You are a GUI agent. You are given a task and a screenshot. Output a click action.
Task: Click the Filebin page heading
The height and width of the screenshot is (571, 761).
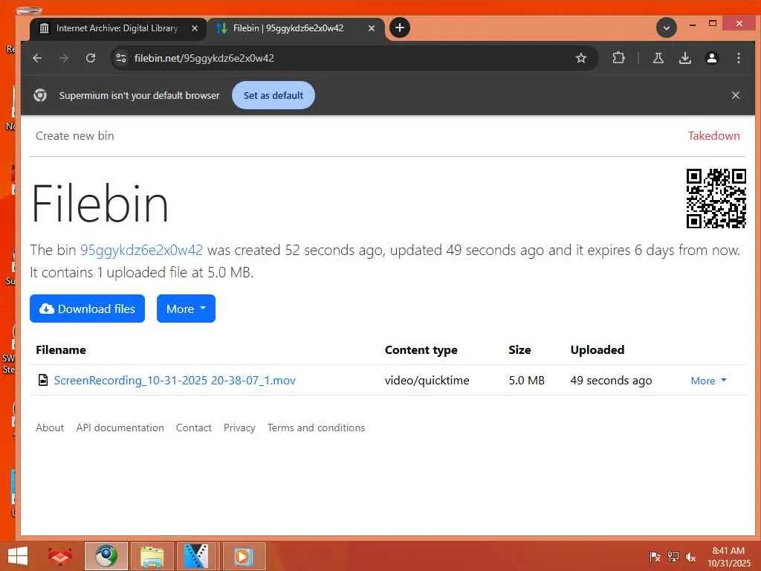pos(100,203)
